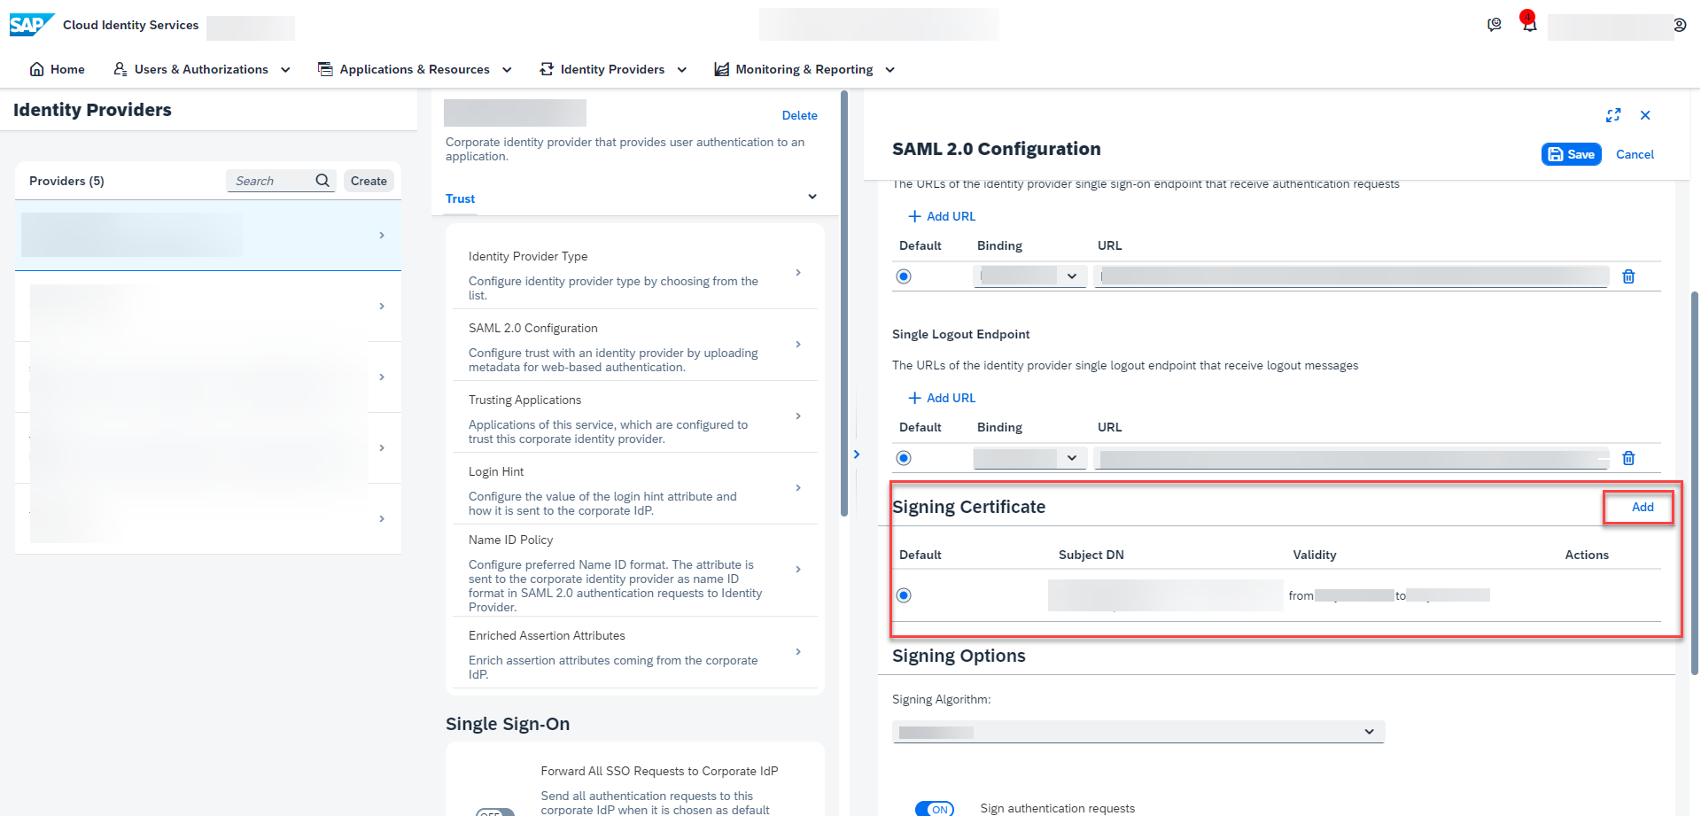The height and width of the screenshot is (816, 1701).
Task: Open Identity Provider Type settings
Action: pos(634,273)
